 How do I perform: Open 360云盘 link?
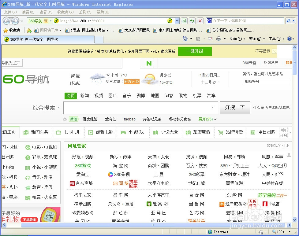pos(249,63)
